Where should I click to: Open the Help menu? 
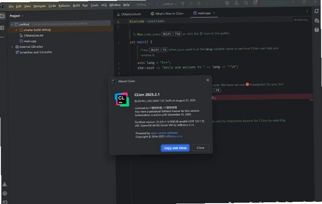pyautogui.click(x=126, y=5)
